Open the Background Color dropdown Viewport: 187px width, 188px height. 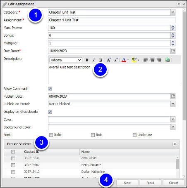click(173, 127)
